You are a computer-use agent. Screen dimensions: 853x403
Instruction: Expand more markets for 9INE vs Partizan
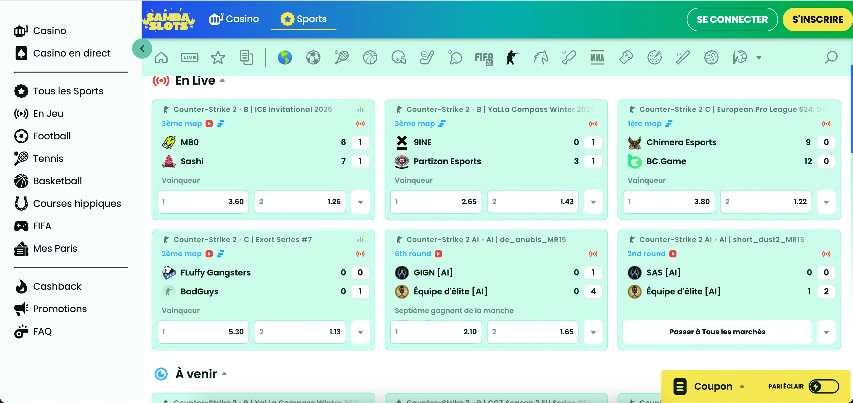coord(593,202)
